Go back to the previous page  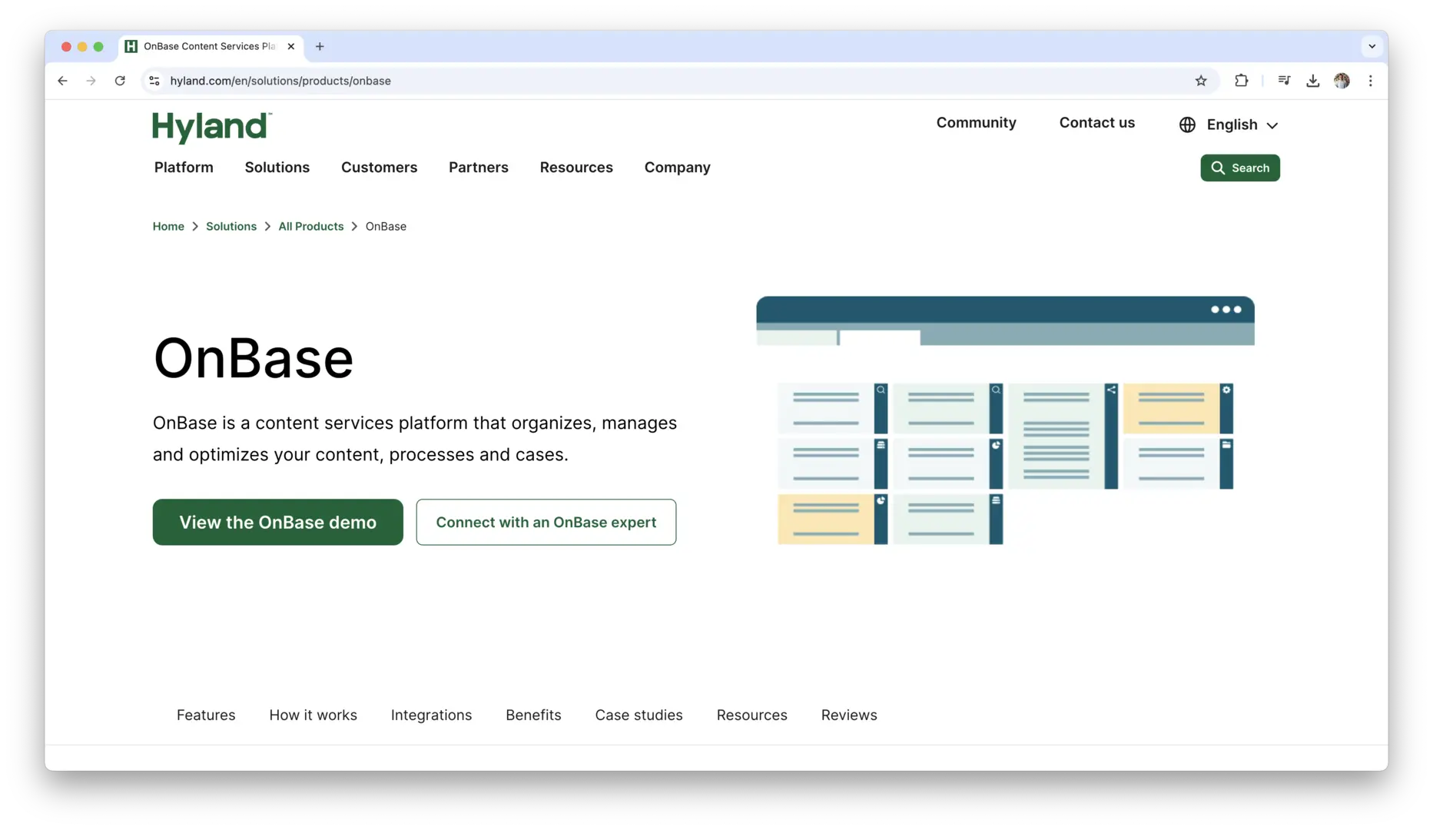[62, 81]
